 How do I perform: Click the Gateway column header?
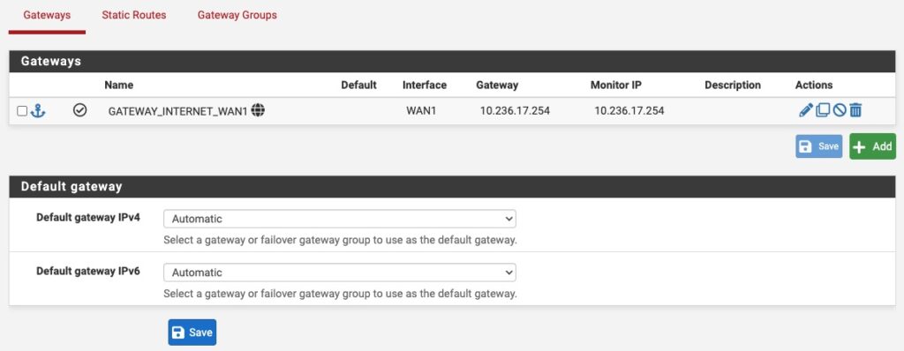coord(497,85)
